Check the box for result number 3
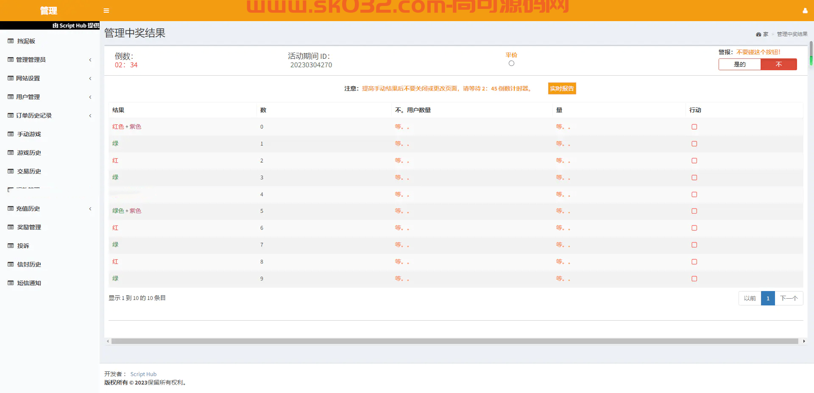 pos(694,178)
